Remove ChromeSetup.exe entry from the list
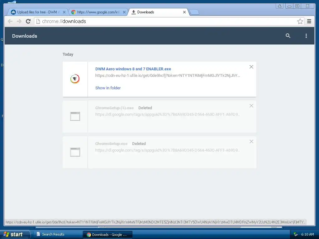 (x=251, y=142)
